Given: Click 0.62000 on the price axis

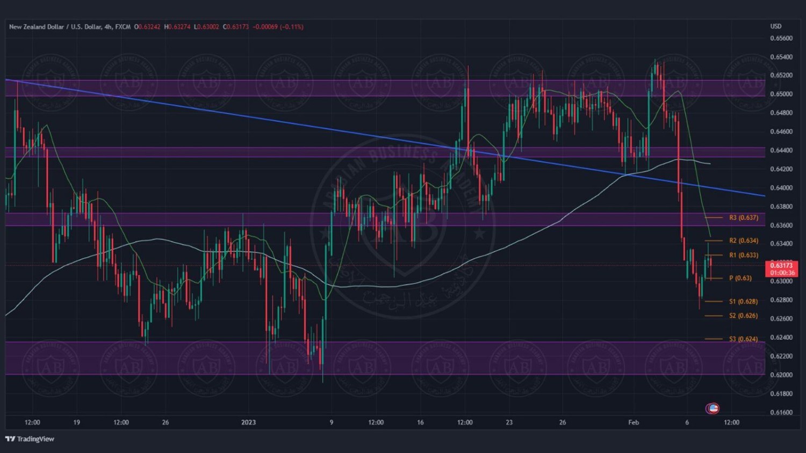Looking at the screenshot, I should pyautogui.click(x=781, y=375).
